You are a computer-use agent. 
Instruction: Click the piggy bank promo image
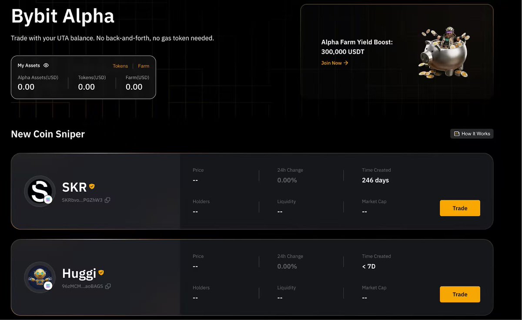click(x=443, y=52)
